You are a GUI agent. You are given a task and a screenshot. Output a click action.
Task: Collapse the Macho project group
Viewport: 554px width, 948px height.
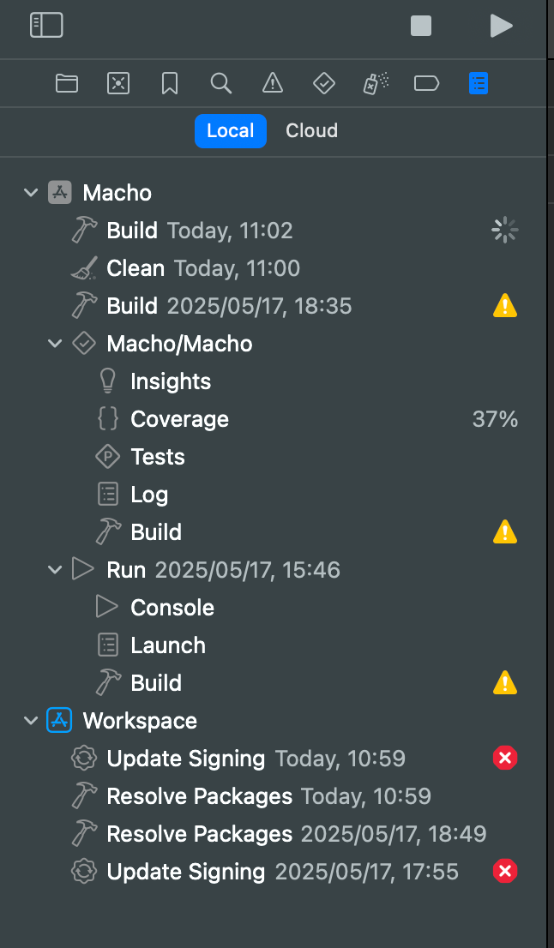pos(32,193)
